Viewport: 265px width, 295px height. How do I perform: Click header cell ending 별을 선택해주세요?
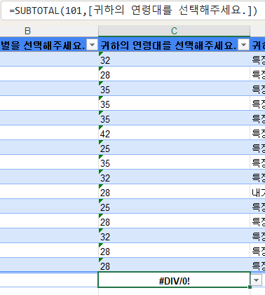[x=48, y=45]
